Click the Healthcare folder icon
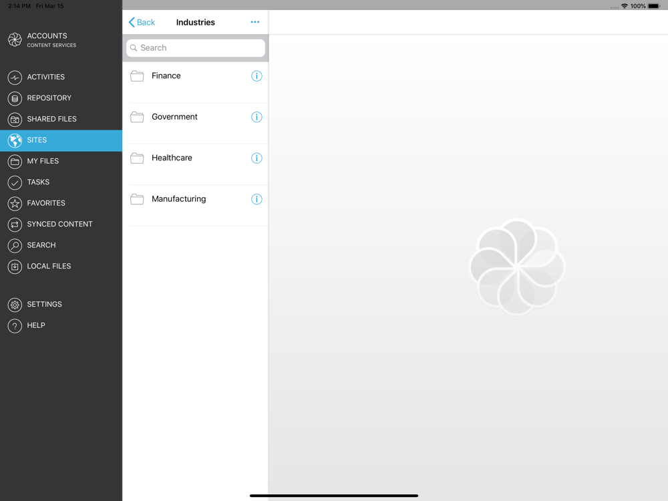 (x=137, y=158)
